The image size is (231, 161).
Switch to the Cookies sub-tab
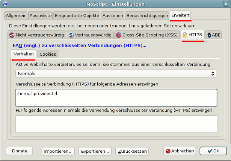(48, 55)
